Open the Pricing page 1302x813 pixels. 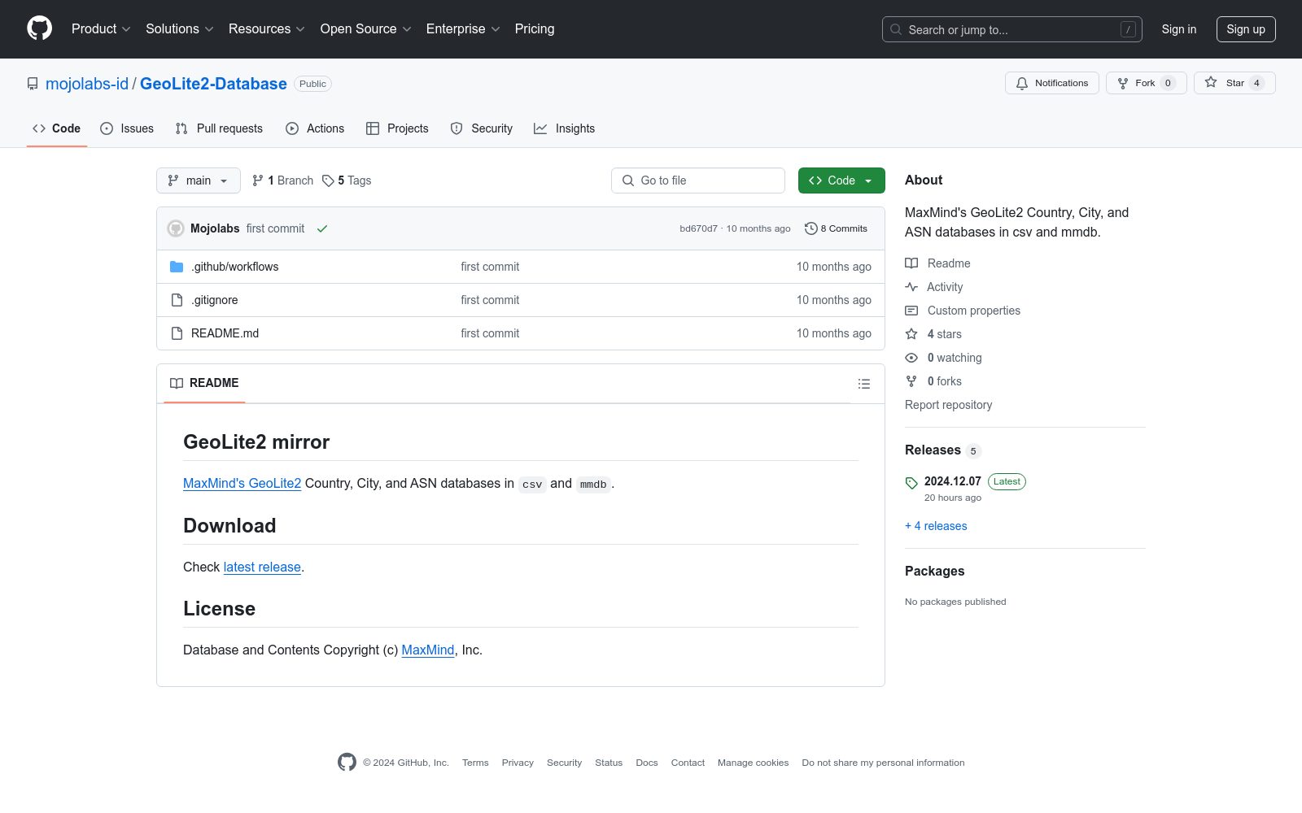(x=535, y=29)
